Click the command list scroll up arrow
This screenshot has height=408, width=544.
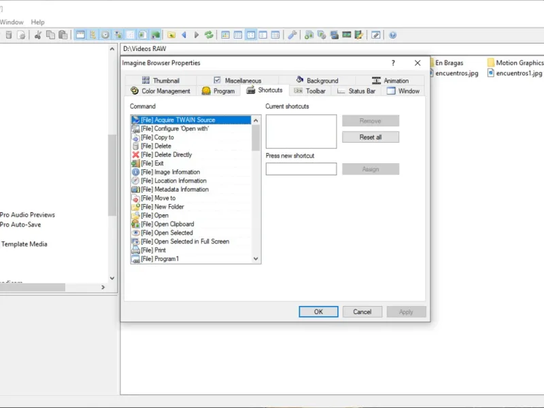click(x=256, y=120)
